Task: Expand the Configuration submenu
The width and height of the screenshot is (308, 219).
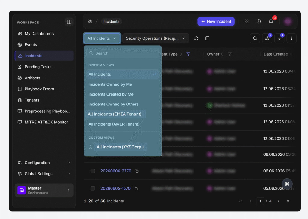Action: pyautogui.click(x=44, y=163)
